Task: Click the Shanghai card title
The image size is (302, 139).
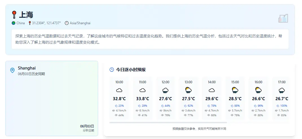Action: 27,68
